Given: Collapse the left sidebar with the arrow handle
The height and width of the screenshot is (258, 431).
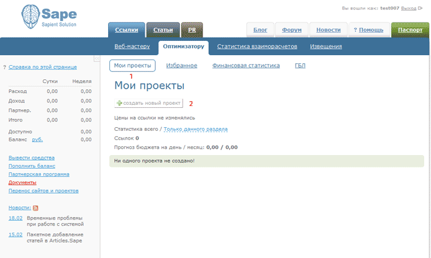Looking at the screenshot, I should click(x=97, y=58).
